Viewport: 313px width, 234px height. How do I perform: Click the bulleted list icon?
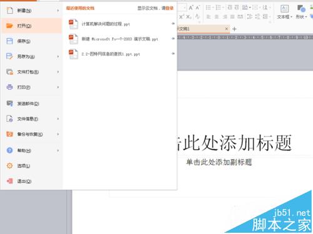[x=208, y=8]
